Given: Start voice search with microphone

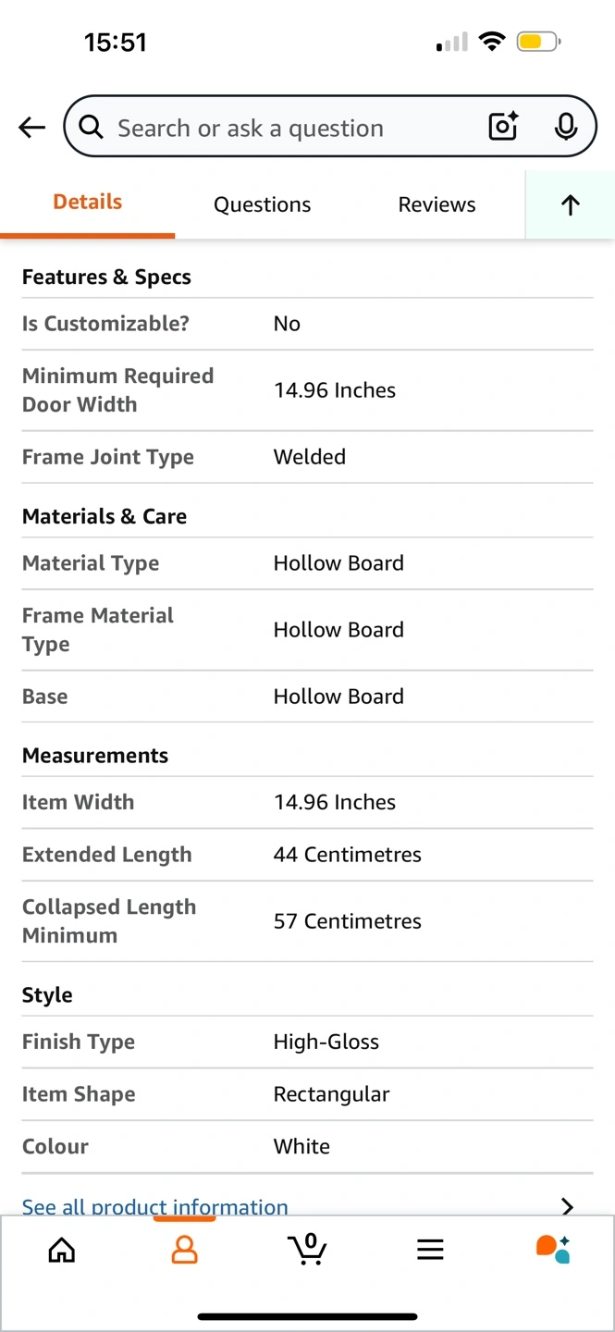Looking at the screenshot, I should [x=566, y=127].
